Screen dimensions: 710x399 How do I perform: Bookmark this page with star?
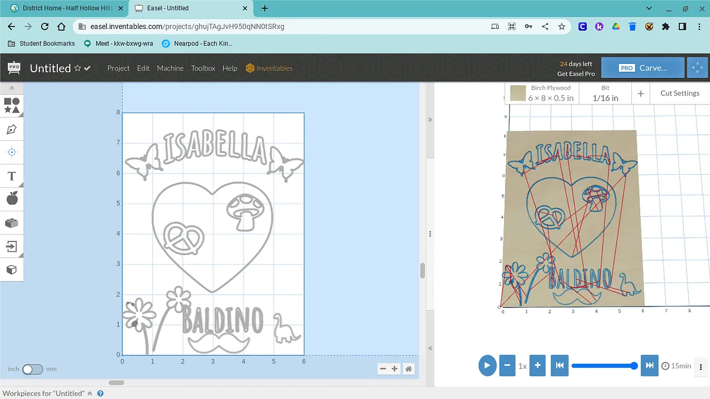pos(561,27)
